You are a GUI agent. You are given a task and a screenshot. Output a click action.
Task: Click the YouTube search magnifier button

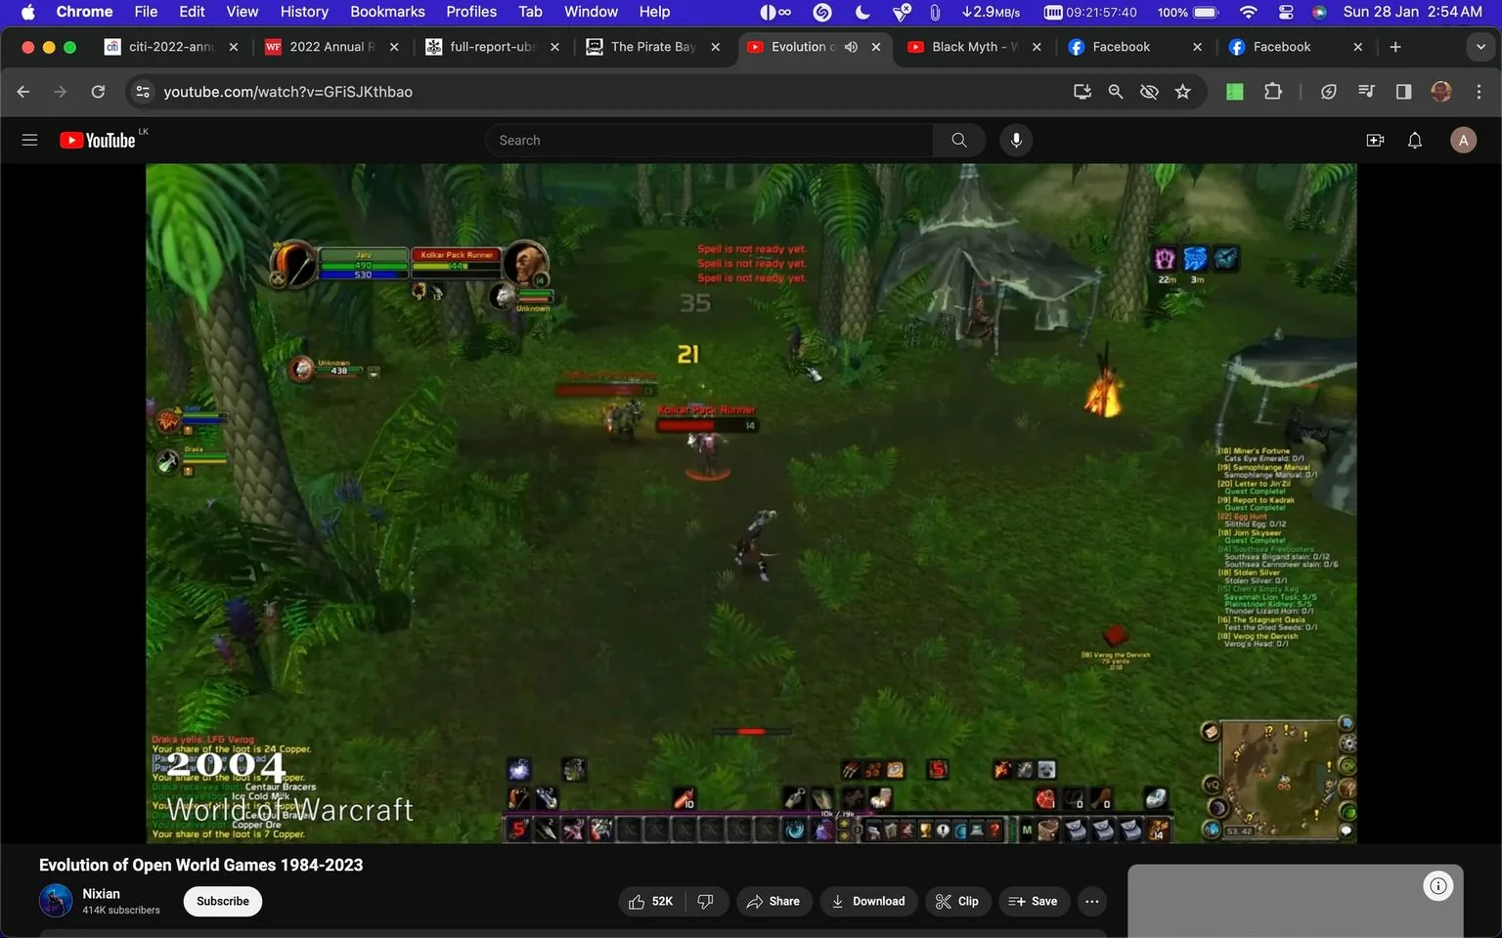(959, 141)
